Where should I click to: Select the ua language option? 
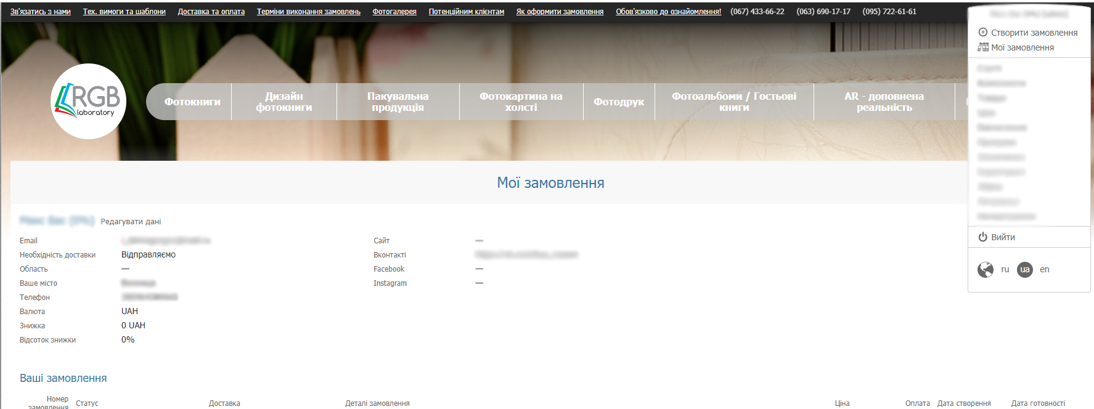tap(1025, 270)
